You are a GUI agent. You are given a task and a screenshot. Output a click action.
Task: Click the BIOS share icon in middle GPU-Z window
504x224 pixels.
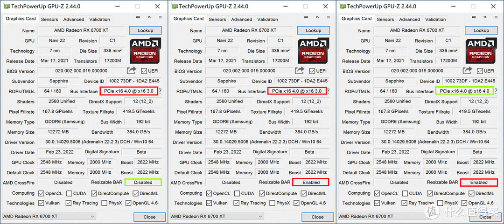tap(300, 71)
